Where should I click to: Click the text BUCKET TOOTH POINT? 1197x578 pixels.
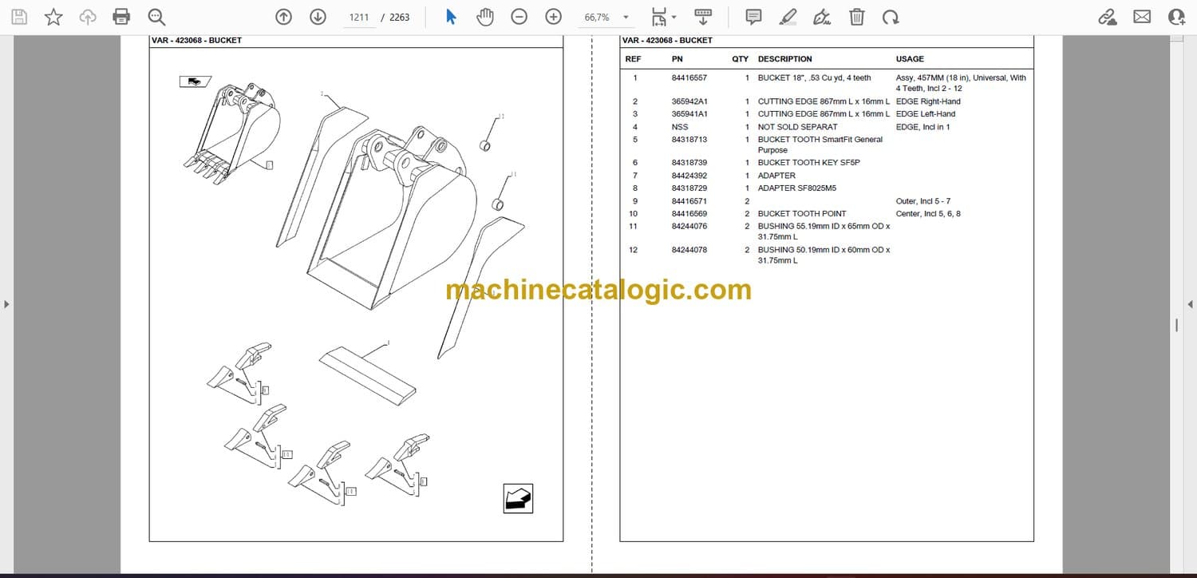(802, 214)
